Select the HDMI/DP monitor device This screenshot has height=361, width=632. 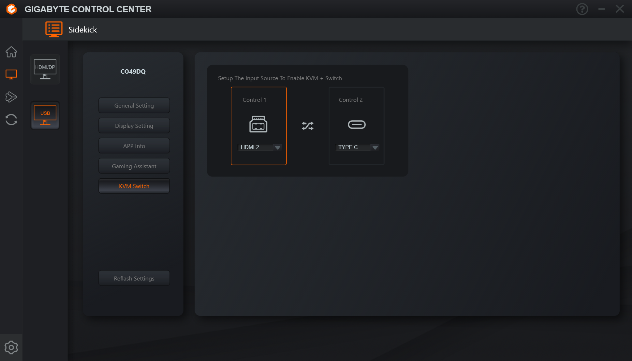(45, 69)
